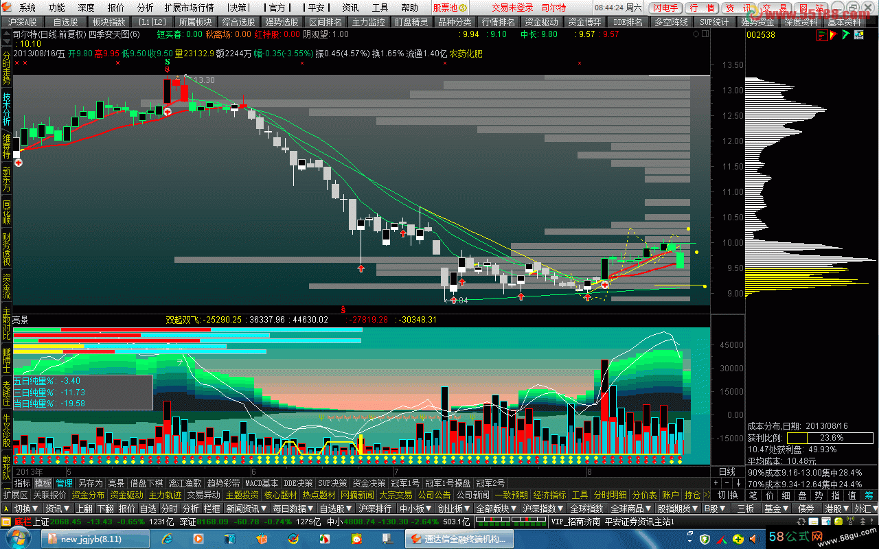Image resolution: width=879 pixels, height=549 pixels.
Task: Click the 上翻 toolbar button
Action: (84, 509)
